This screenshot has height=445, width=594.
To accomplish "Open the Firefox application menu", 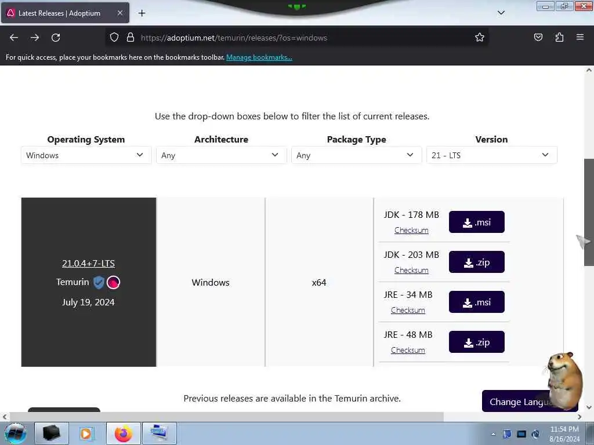I will 580,37.
